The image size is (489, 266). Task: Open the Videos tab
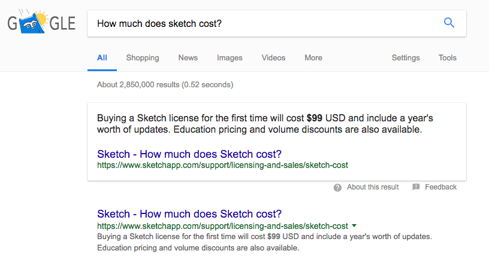point(273,58)
